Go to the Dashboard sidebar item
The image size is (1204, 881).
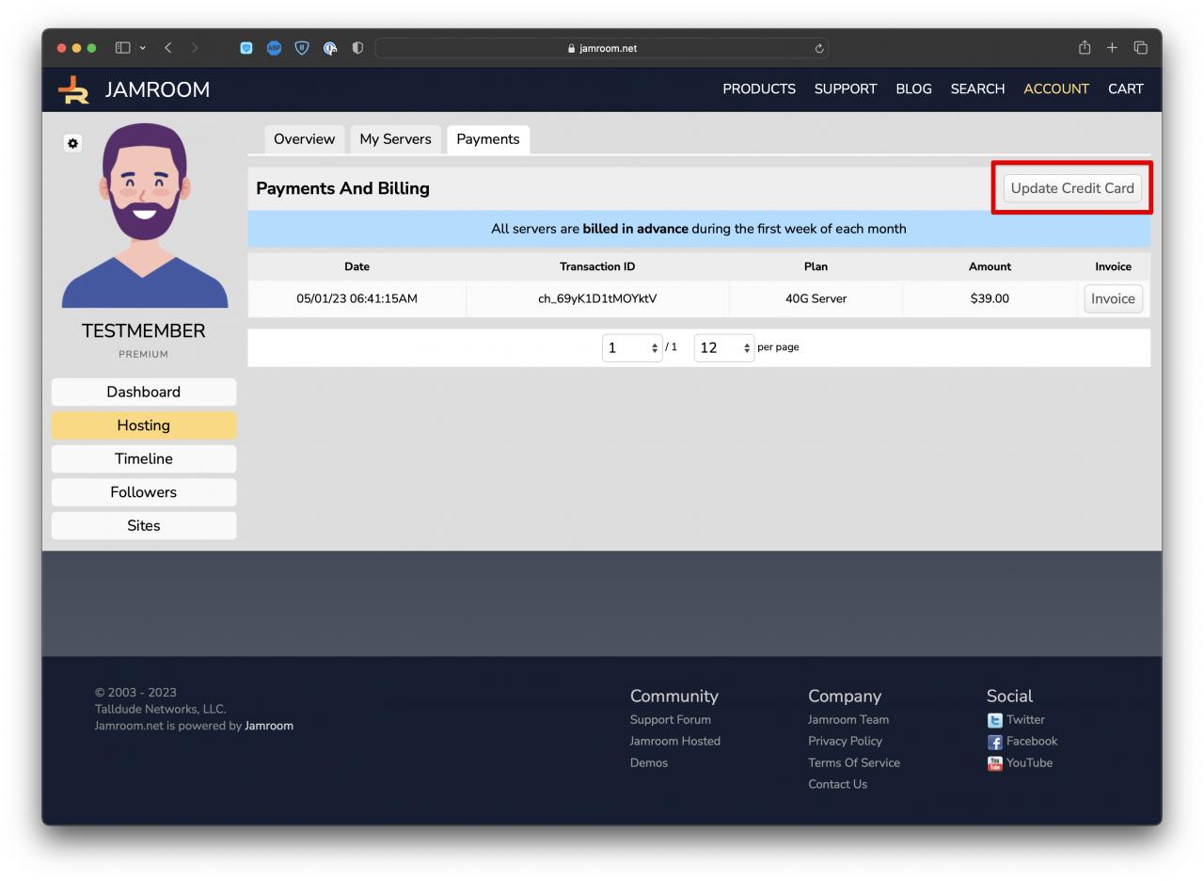pyautogui.click(x=143, y=392)
